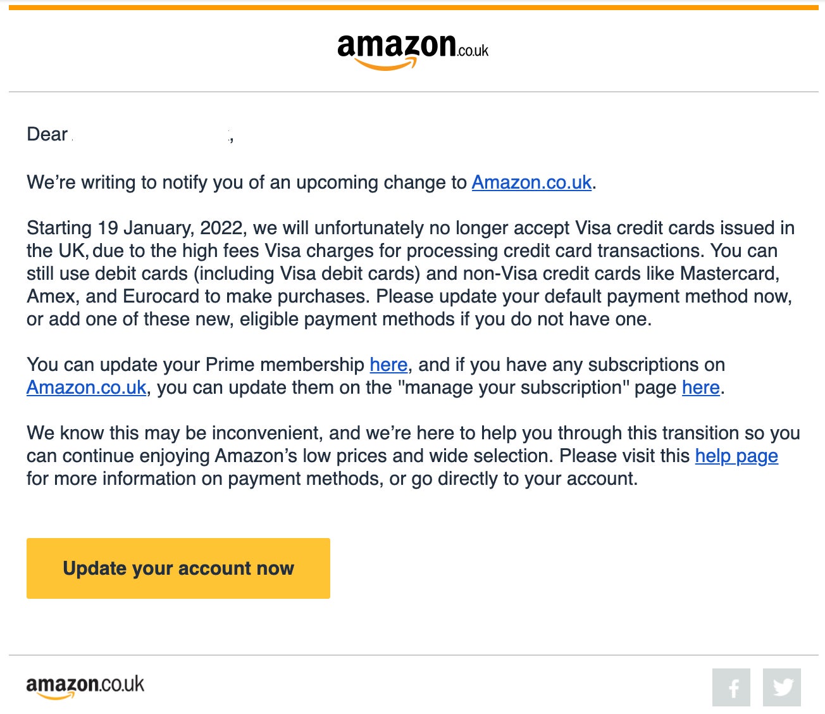Open Amazon.co.uk link in first sentence

[531, 182]
